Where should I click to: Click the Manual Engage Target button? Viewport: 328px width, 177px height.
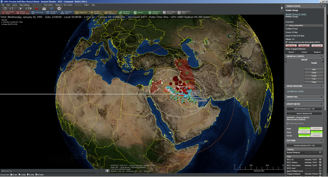(x=23, y=13)
